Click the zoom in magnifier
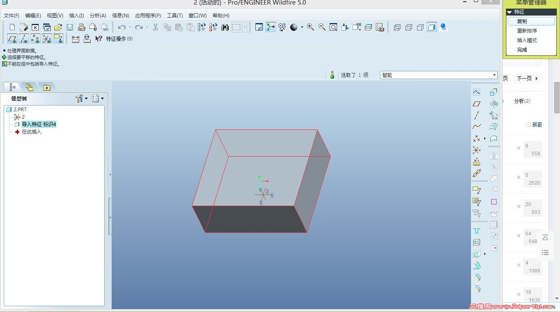This screenshot has height=312, width=560. pyautogui.click(x=311, y=27)
